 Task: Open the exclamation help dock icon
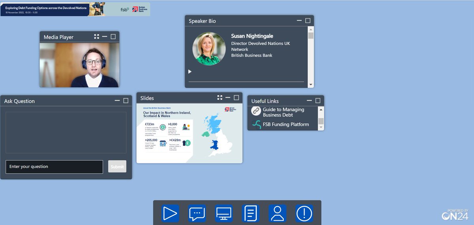(x=304, y=214)
